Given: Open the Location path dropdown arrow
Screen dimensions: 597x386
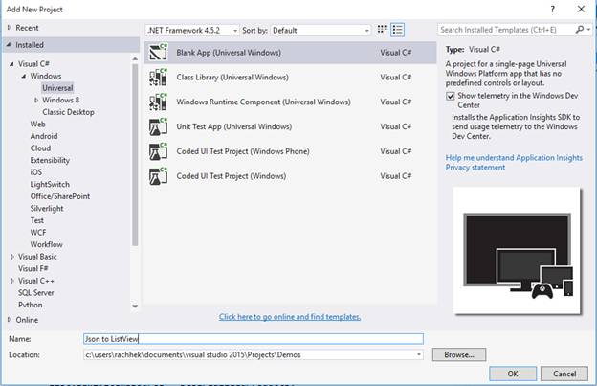Looking at the screenshot, I should coord(418,354).
